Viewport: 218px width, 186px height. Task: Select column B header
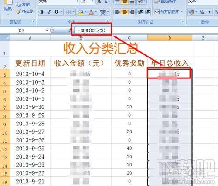81,38
